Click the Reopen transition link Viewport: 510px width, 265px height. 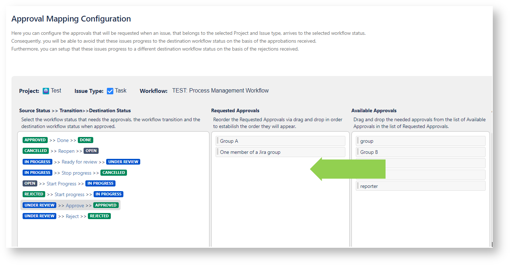66,151
